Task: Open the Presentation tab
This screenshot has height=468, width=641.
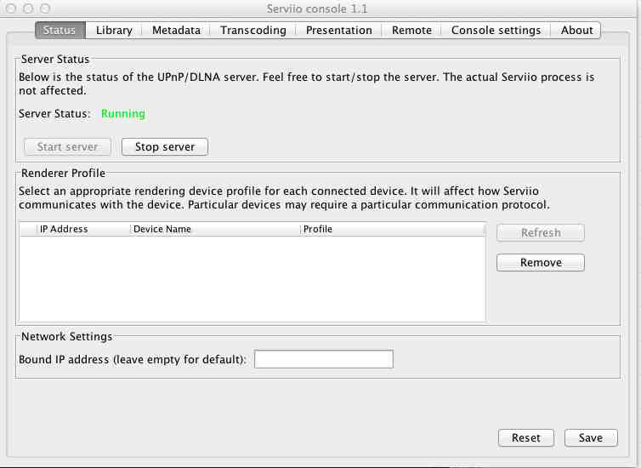Action: tap(339, 31)
